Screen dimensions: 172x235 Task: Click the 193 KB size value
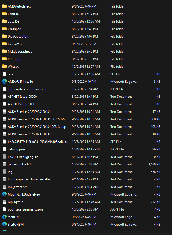click(155, 127)
